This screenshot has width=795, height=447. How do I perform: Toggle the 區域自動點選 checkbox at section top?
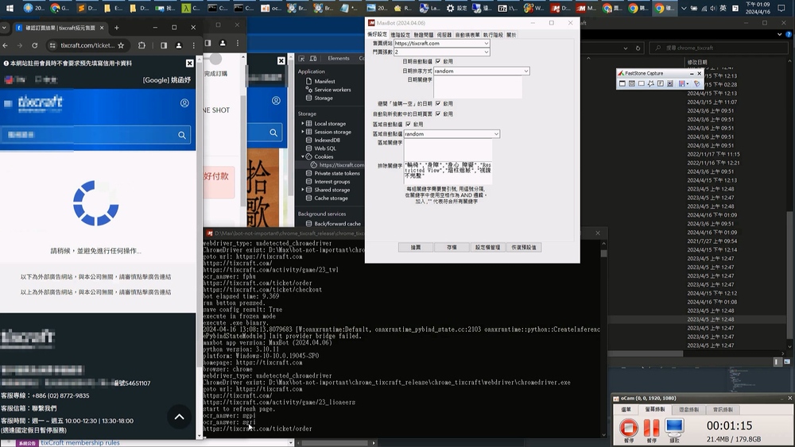(409, 124)
